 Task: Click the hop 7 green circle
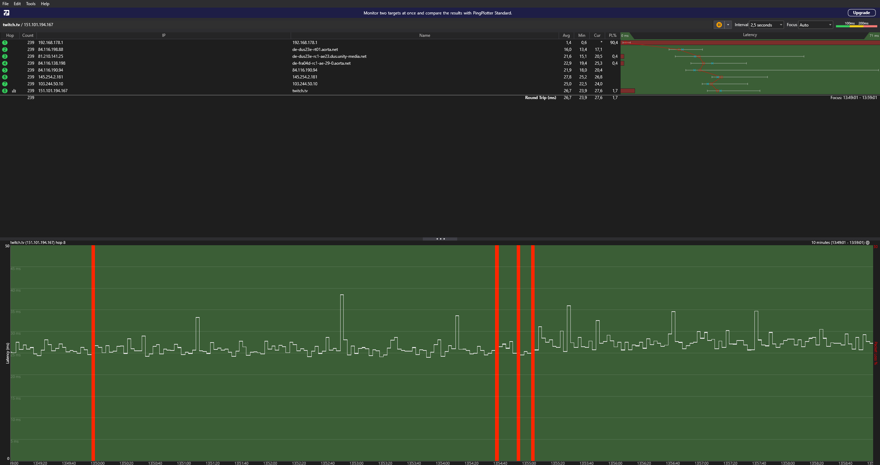pos(5,84)
